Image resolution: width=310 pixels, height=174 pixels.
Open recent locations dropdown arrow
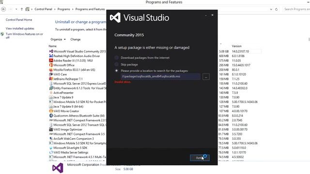[16, 9]
